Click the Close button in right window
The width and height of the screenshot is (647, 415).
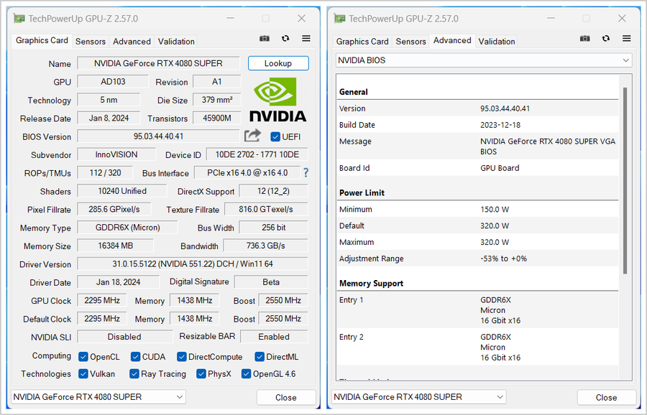tap(606, 397)
